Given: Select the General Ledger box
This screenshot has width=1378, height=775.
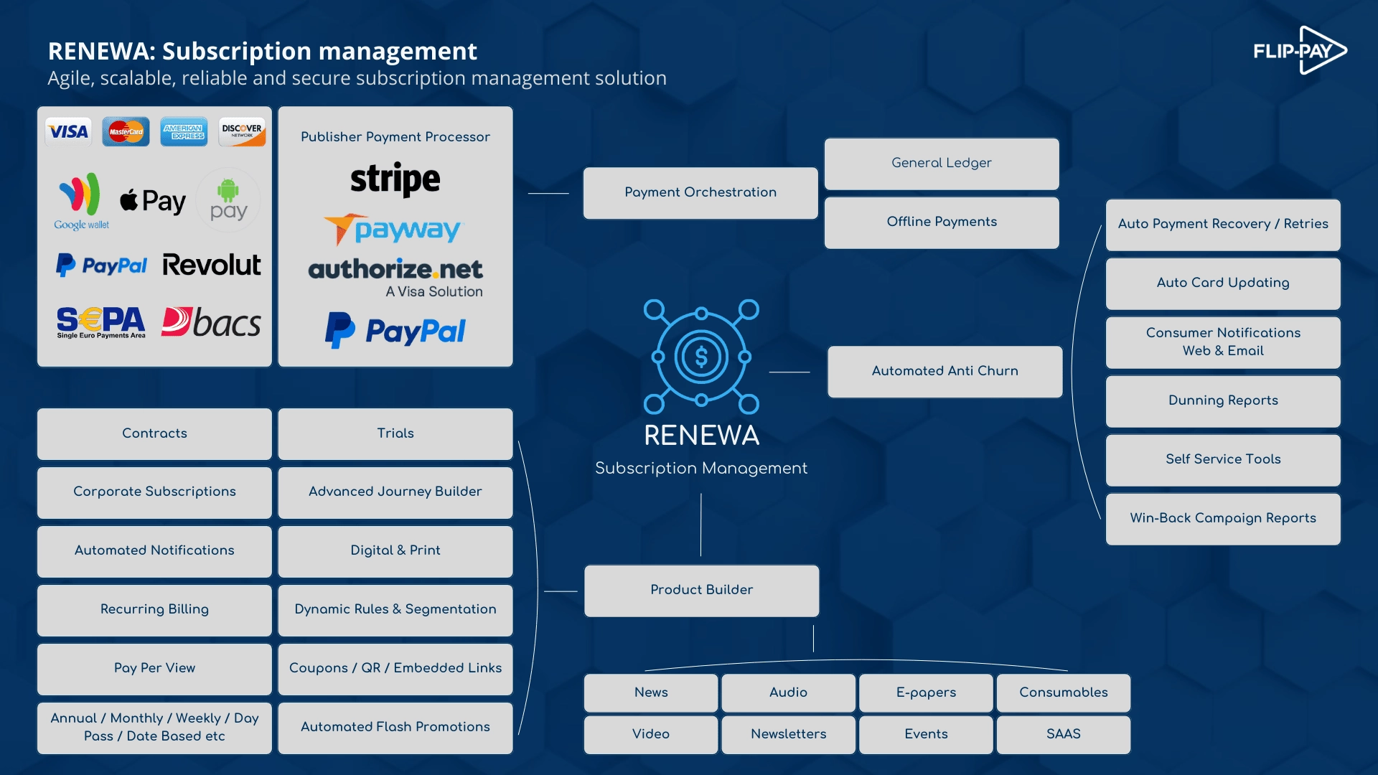Looking at the screenshot, I should click(x=942, y=164).
